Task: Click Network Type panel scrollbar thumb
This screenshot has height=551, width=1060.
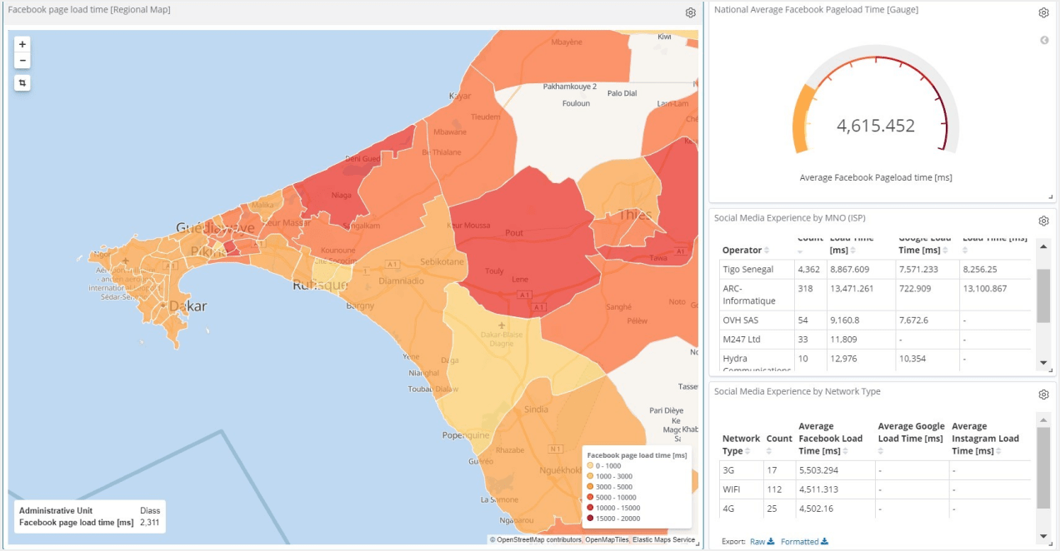Action: pos(1044,468)
